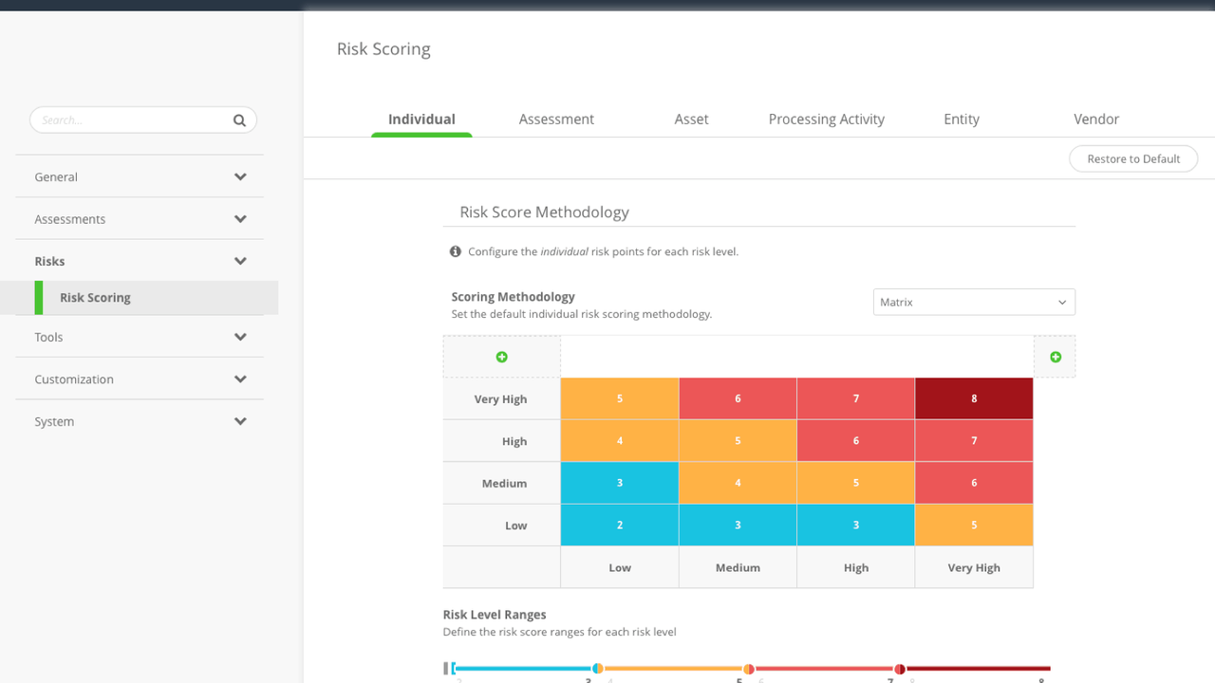Select the orange-red slider handle at 5
The image size is (1215, 683).
pyautogui.click(x=748, y=669)
